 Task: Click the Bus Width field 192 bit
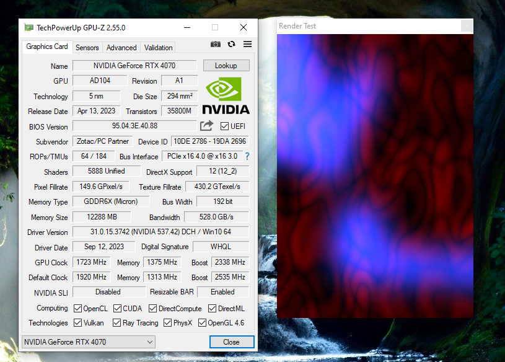point(223,201)
